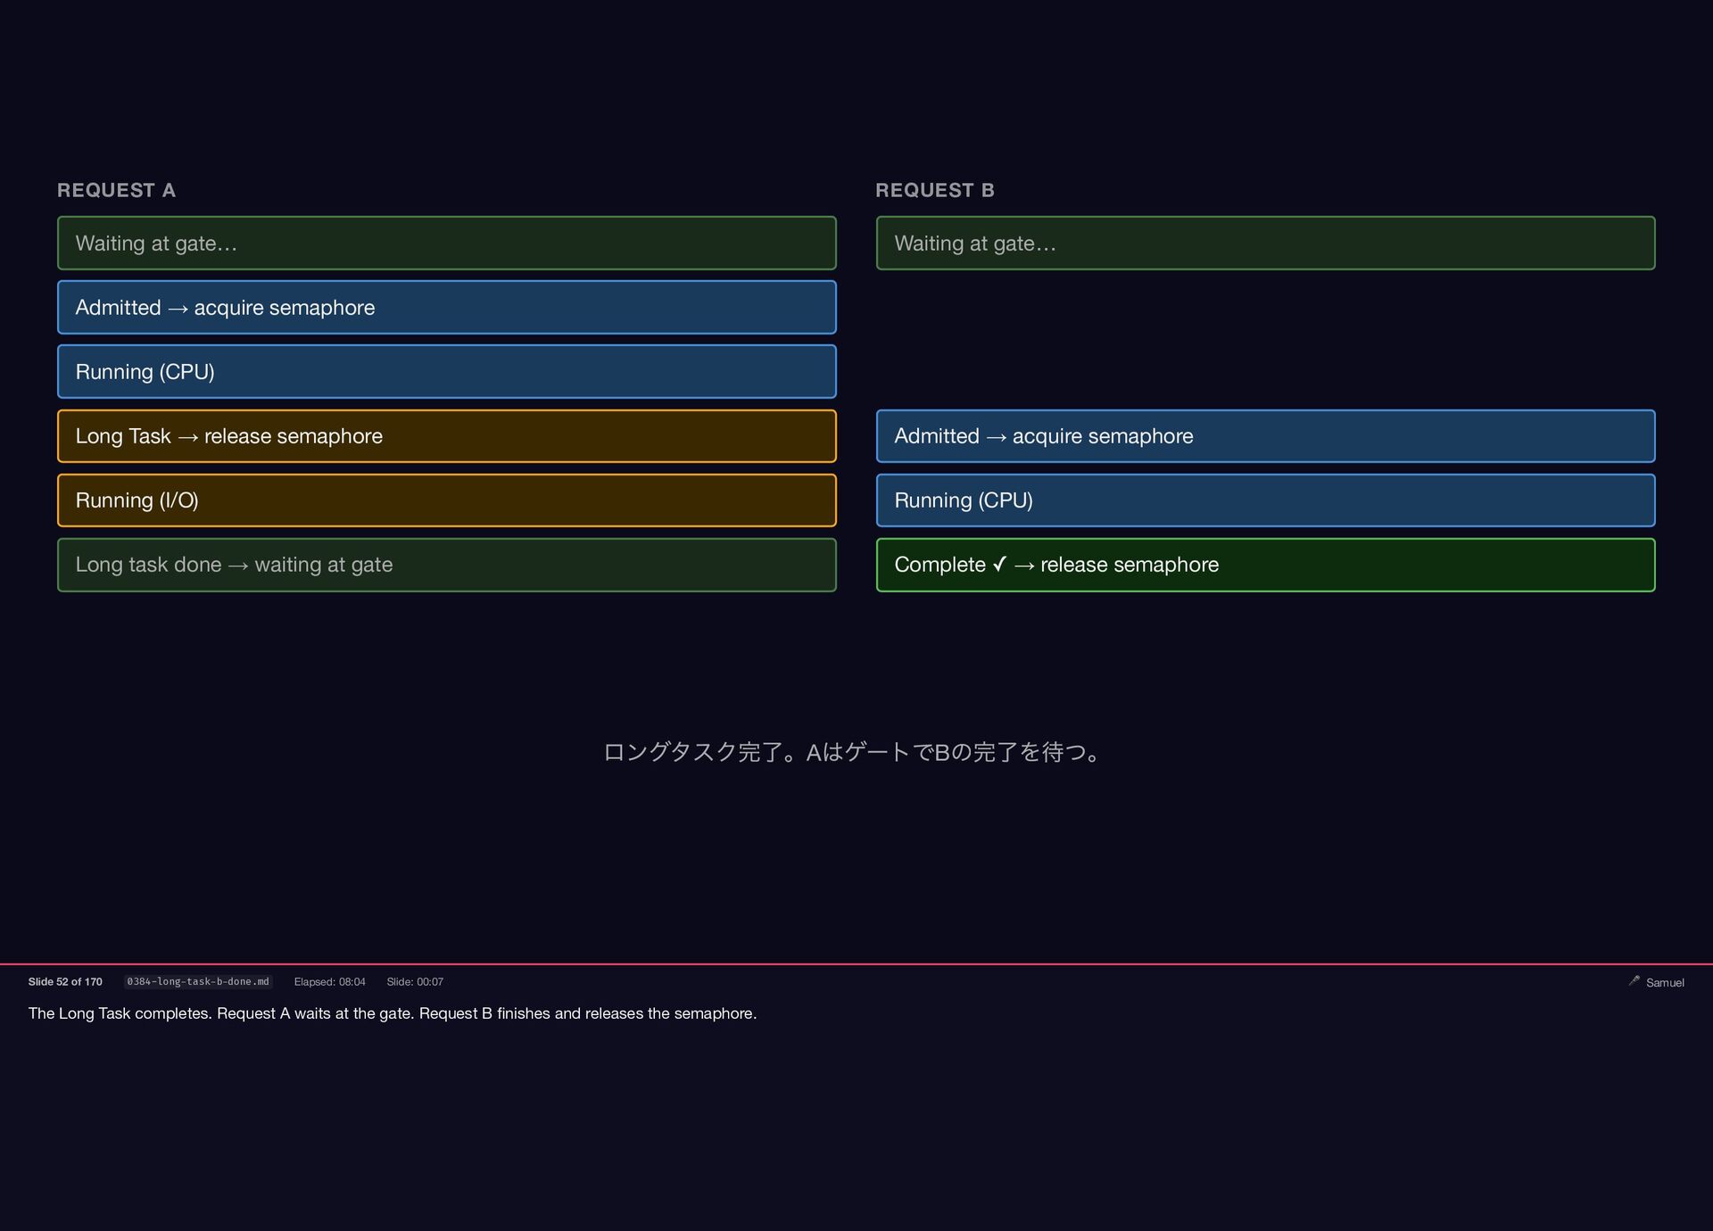1713x1231 pixels.
Task: Click the Samuel presenter name label
Action: pos(1665,982)
